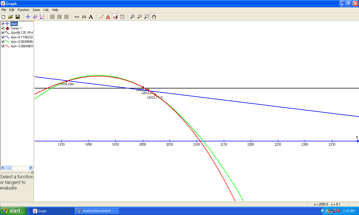Screen dimensions: 359x215
Task: Hide the green f(x)=-0.0028846 function
Action: (3, 42)
